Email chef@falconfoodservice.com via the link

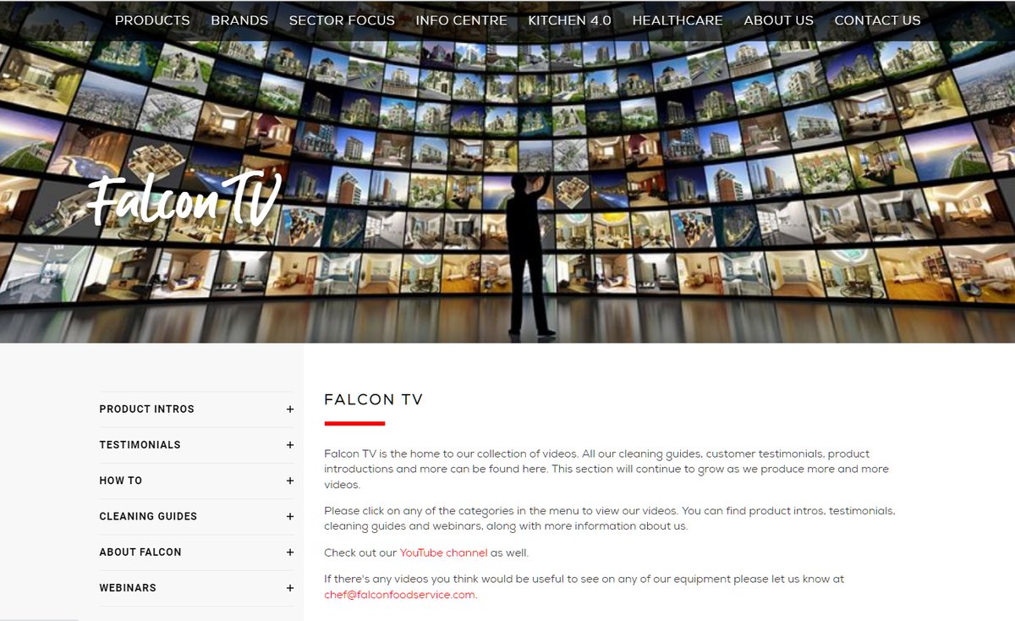[398, 594]
